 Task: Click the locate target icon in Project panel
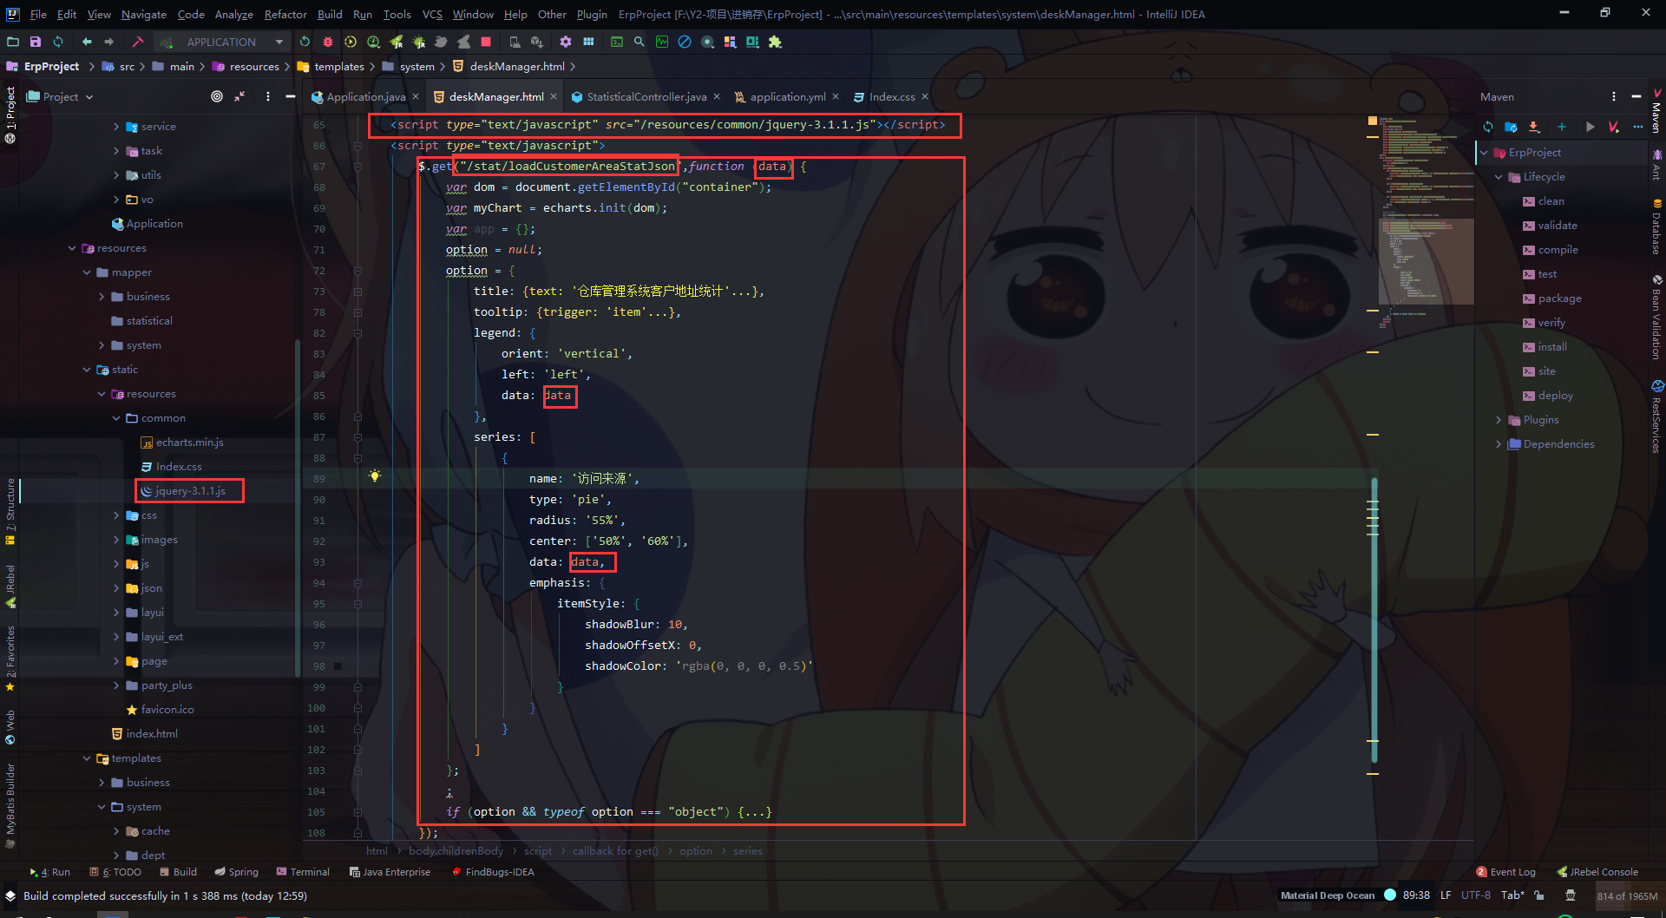pos(217,96)
